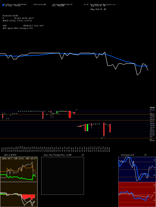Click the ADX signal: SELL Growing text

click(x=17, y=28)
